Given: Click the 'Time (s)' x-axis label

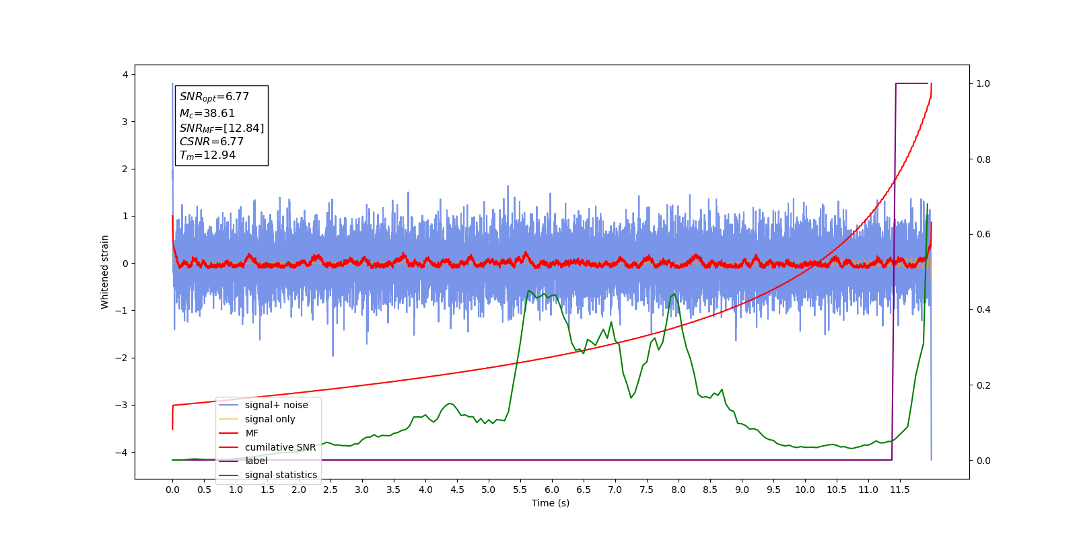Looking at the screenshot, I should coord(551,503).
